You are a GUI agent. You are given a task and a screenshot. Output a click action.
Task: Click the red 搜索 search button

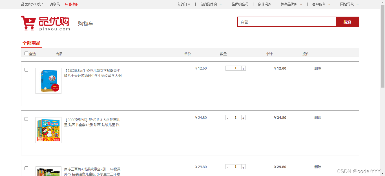348,22
